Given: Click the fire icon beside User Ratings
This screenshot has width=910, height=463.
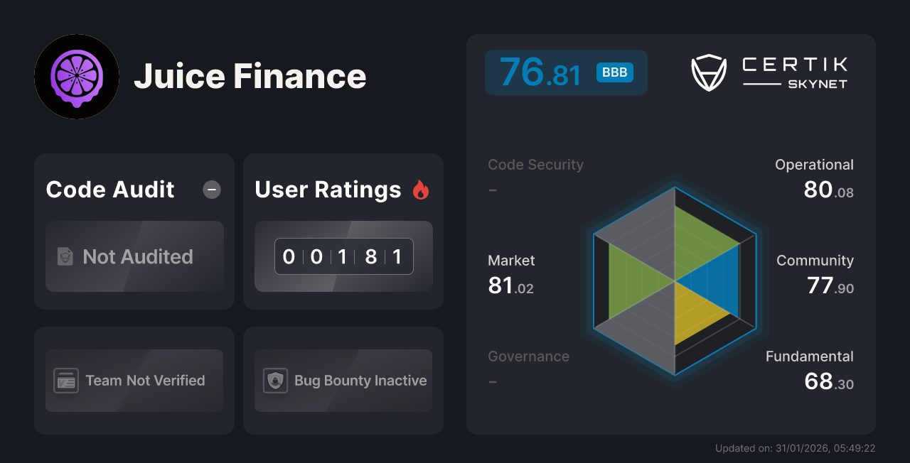Looking at the screenshot, I should [421, 189].
